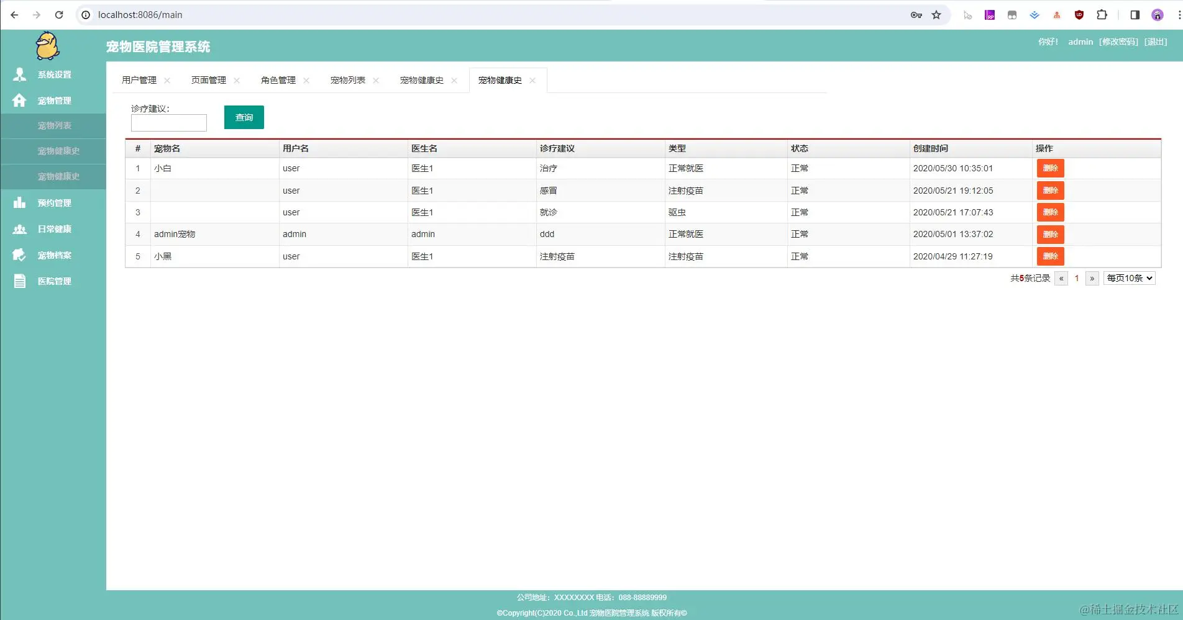Viewport: 1183px width, 620px height.
Task: Close the 页面管理 tab
Action: pyautogui.click(x=237, y=81)
